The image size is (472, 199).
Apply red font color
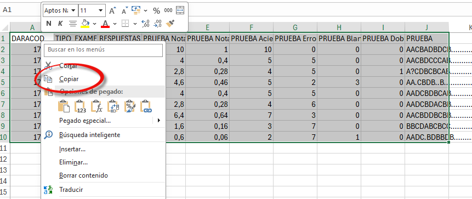coord(105,23)
